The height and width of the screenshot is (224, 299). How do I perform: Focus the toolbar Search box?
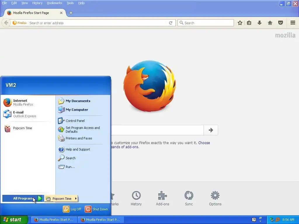206,23
